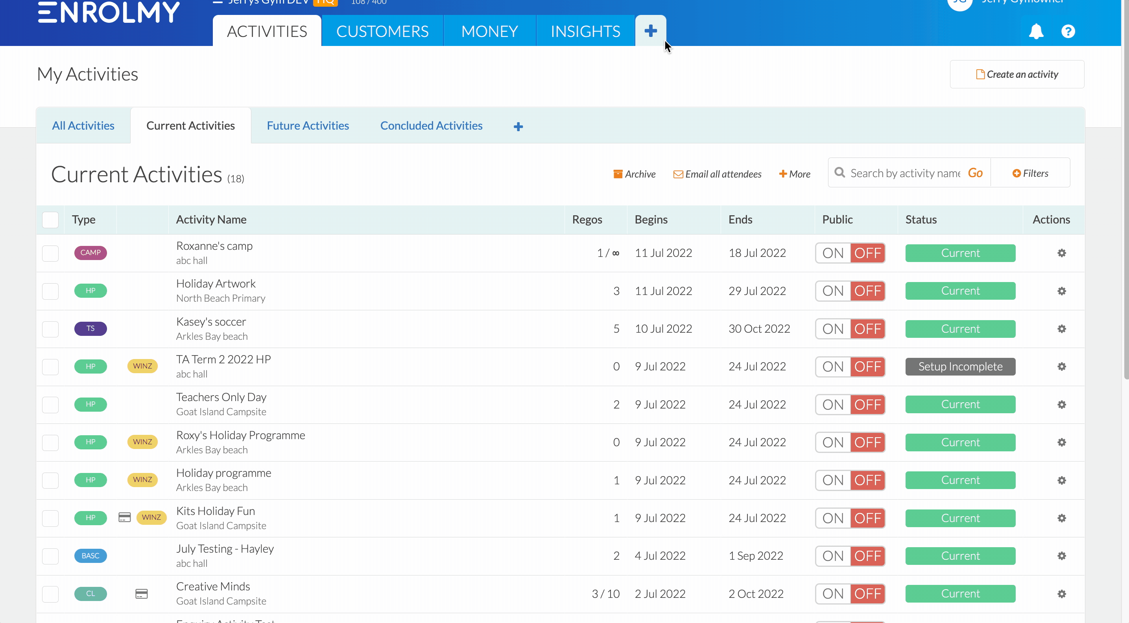Click the Setup Incomplete status badge
Screen dimensions: 1129x623
click(x=960, y=366)
